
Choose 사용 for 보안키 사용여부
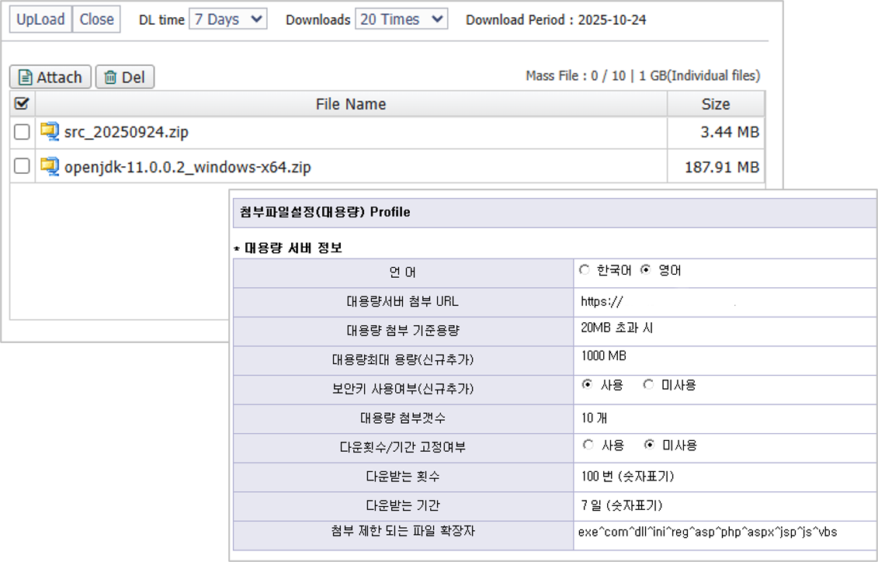point(587,385)
